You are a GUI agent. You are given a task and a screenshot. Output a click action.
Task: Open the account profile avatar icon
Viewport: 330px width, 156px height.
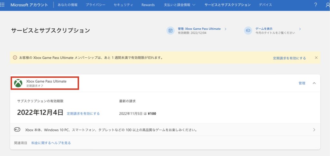click(x=327, y=5)
